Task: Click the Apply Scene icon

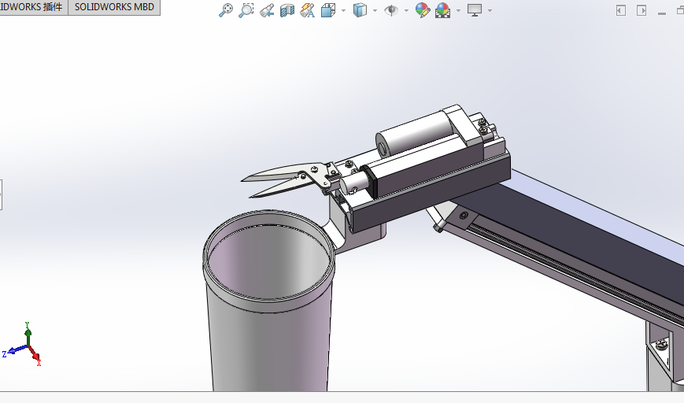Action: [443, 10]
